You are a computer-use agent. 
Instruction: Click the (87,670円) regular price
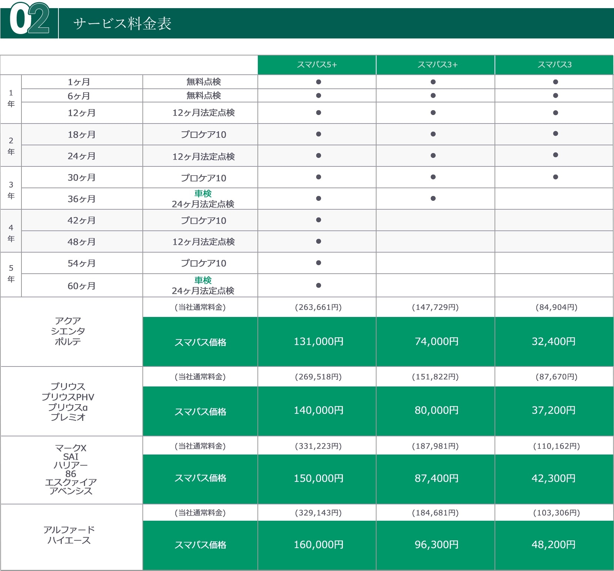pyautogui.click(x=557, y=377)
